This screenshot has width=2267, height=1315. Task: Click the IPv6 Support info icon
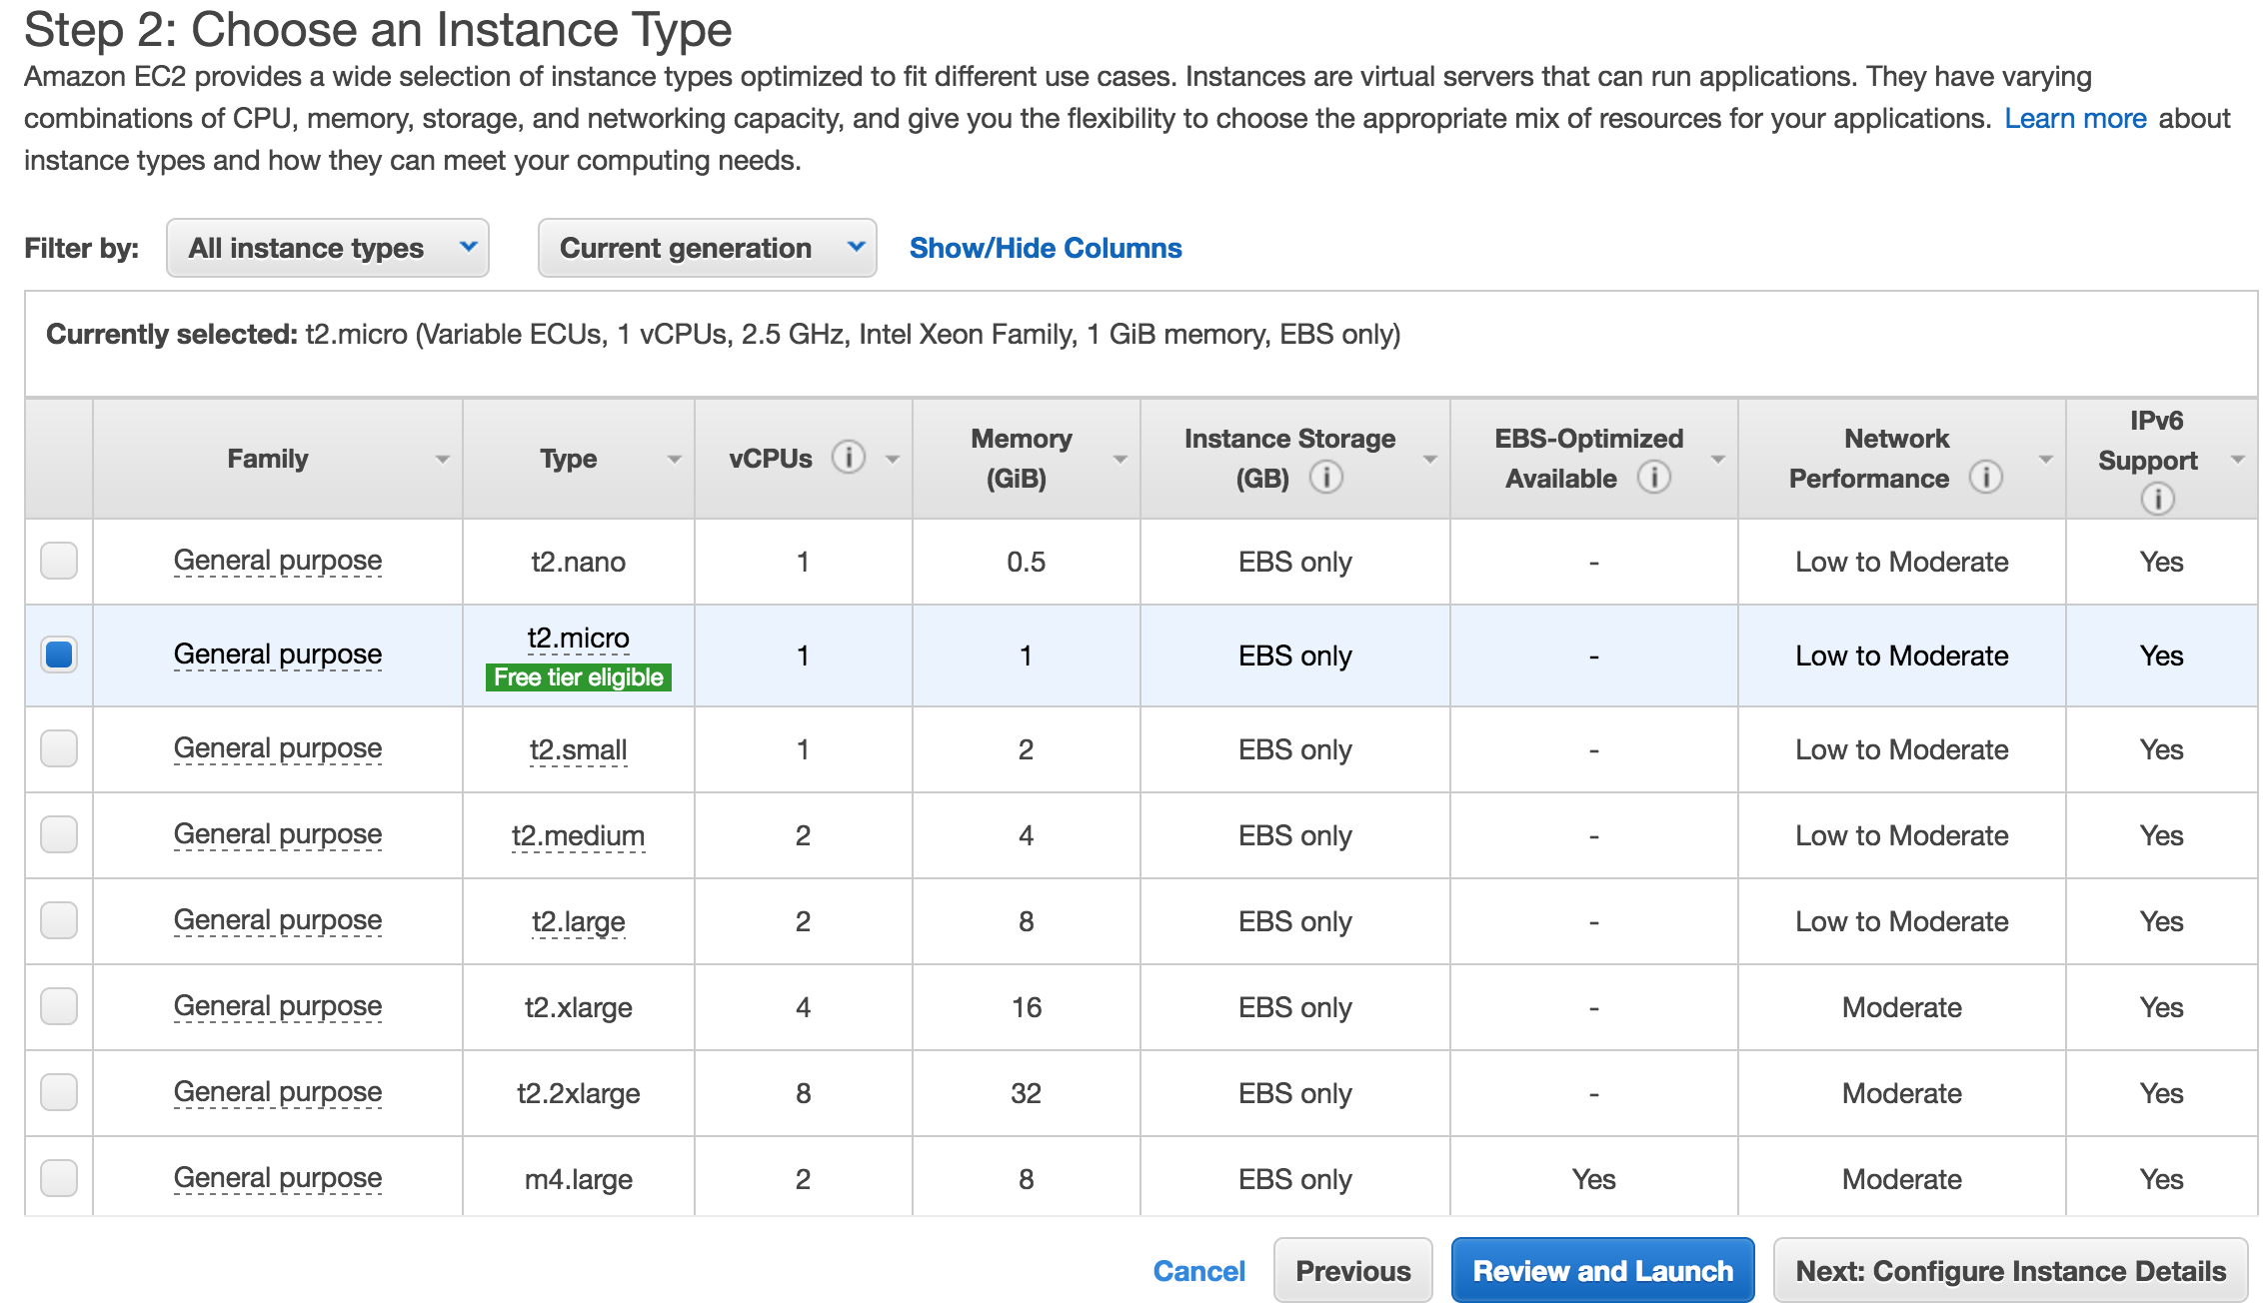click(x=2157, y=498)
